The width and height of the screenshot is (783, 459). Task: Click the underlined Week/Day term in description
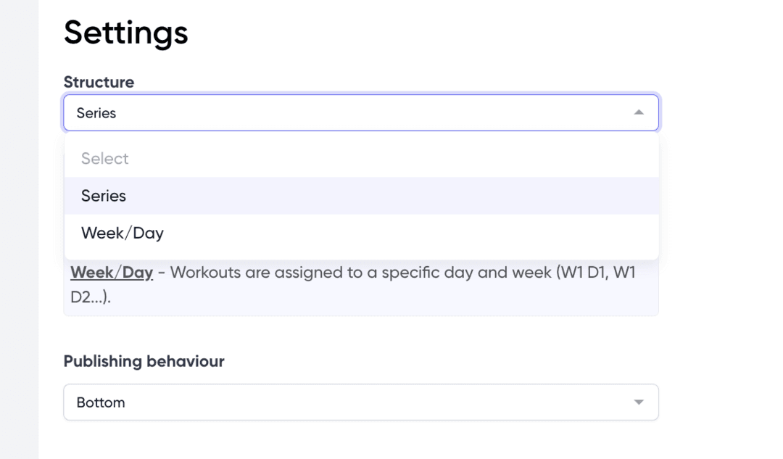(x=112, y=273)
